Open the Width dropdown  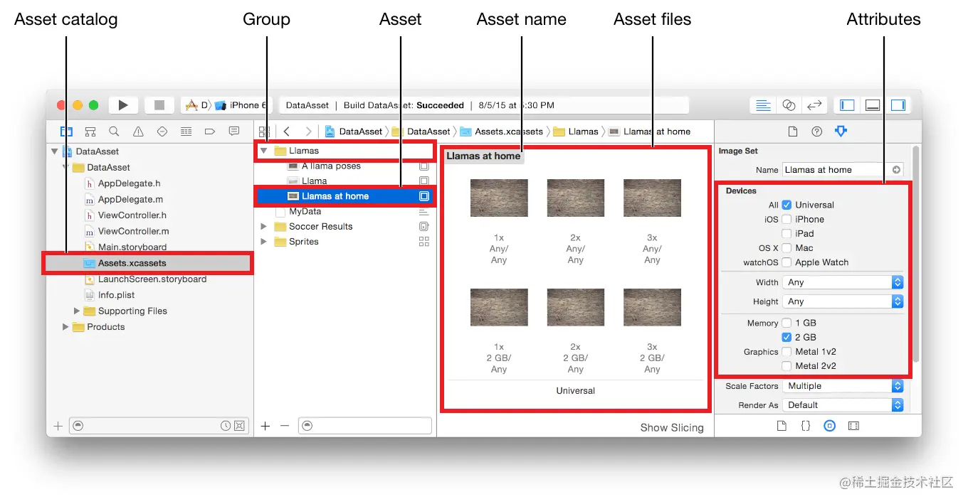point(843,282)
